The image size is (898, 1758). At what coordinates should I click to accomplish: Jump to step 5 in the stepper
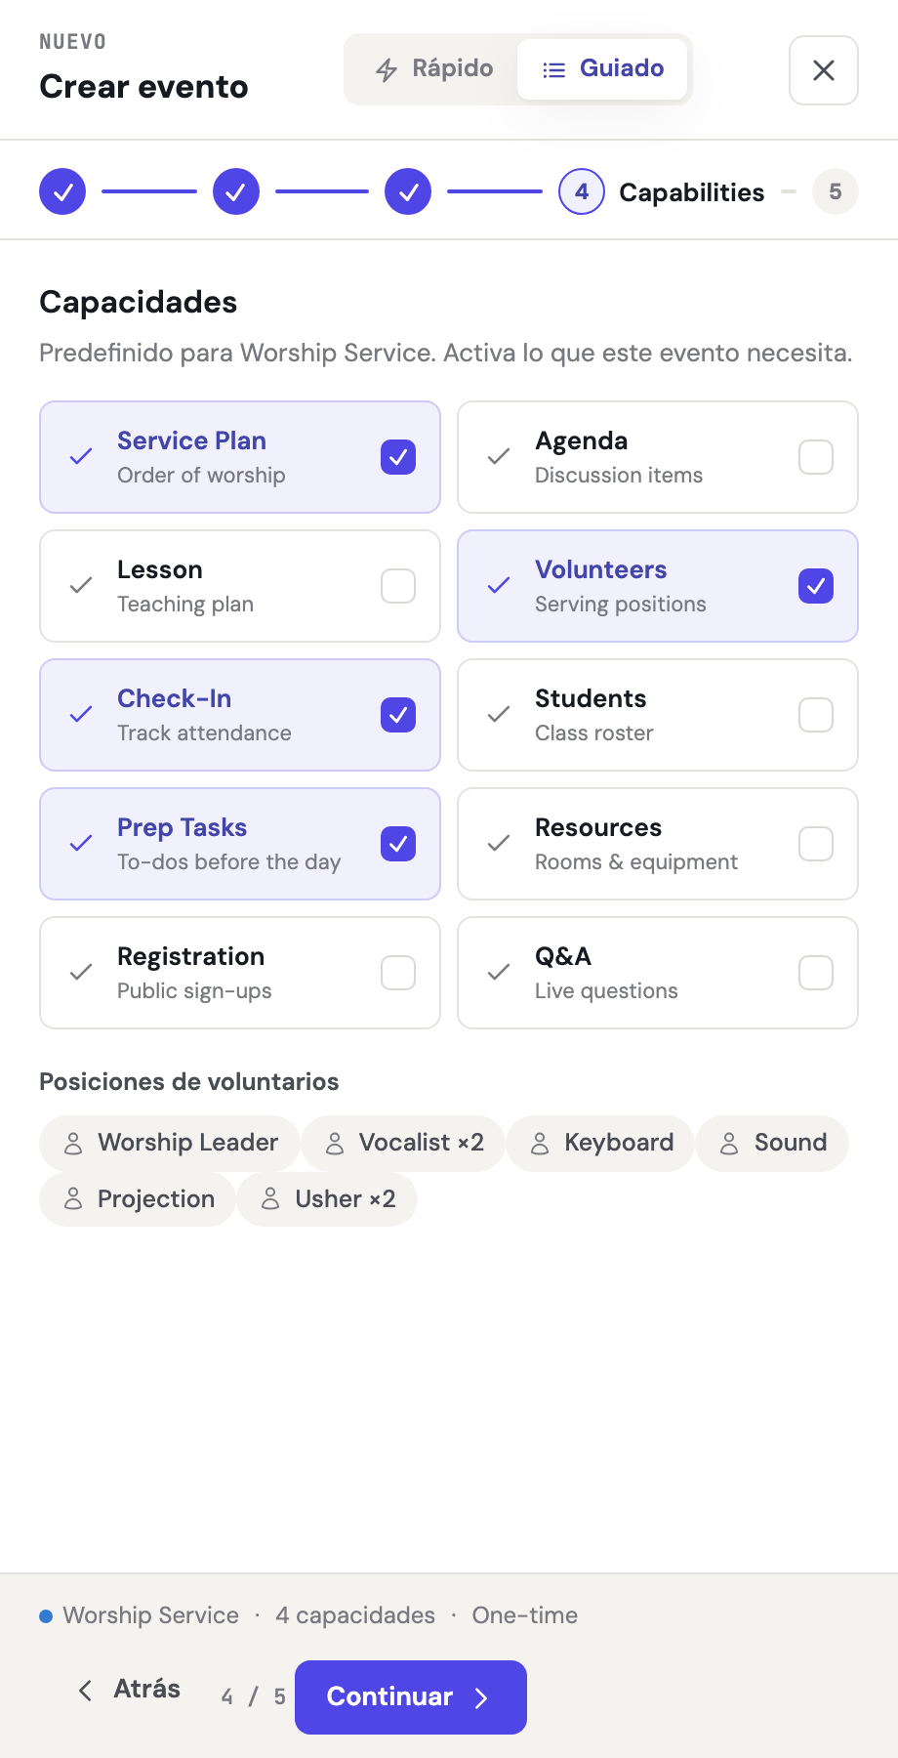(x=836, y=192)
